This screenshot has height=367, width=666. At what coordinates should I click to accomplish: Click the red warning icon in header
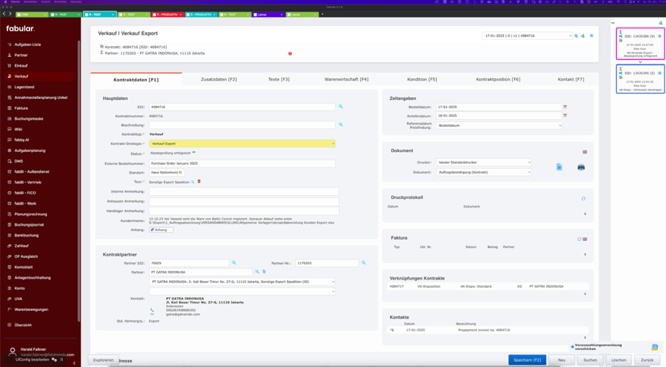pyautogui.click(x=290, y=54)
